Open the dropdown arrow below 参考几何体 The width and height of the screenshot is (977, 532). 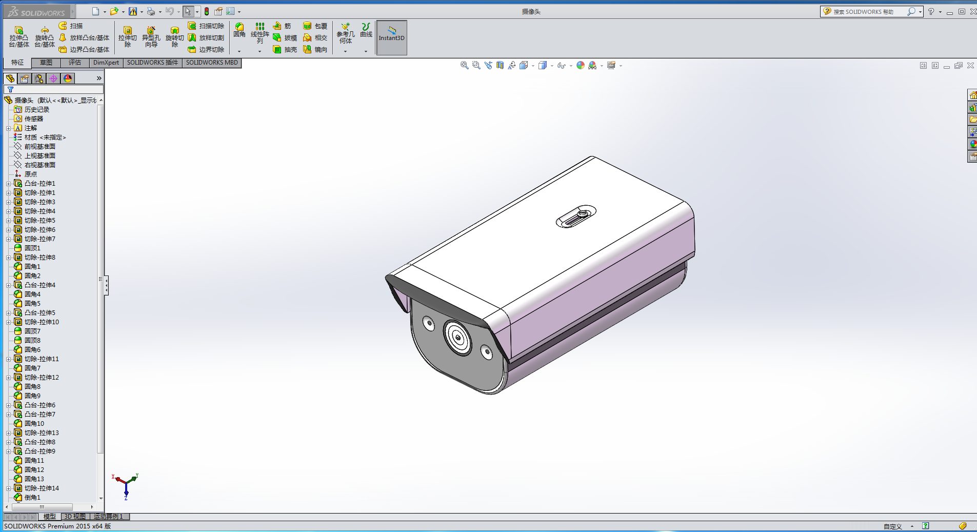pyautogui.click(x=346, y=51)
